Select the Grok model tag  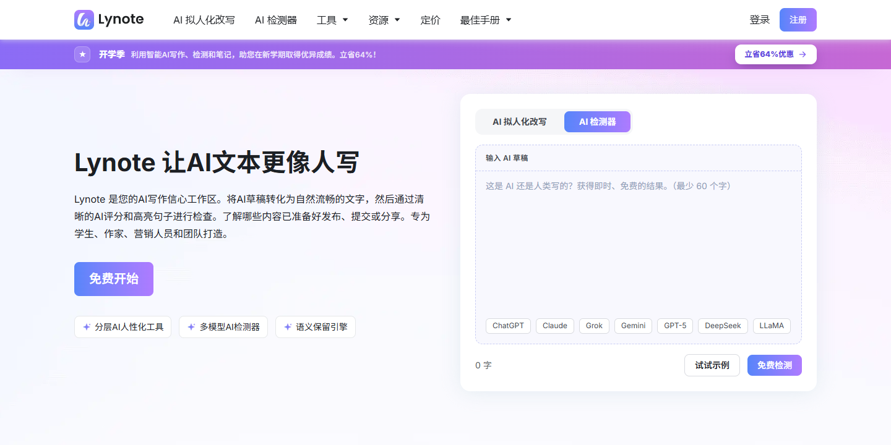pyautogui.click(x=594, y=326)
